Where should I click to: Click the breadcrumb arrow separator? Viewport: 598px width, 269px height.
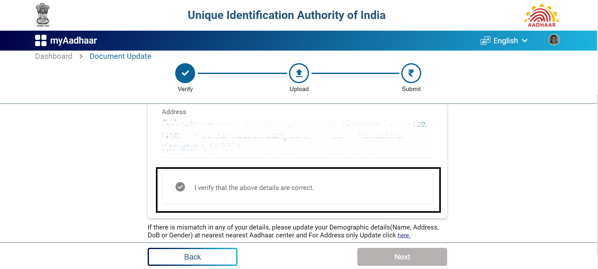pyautogui.click(x=81, y=56)
